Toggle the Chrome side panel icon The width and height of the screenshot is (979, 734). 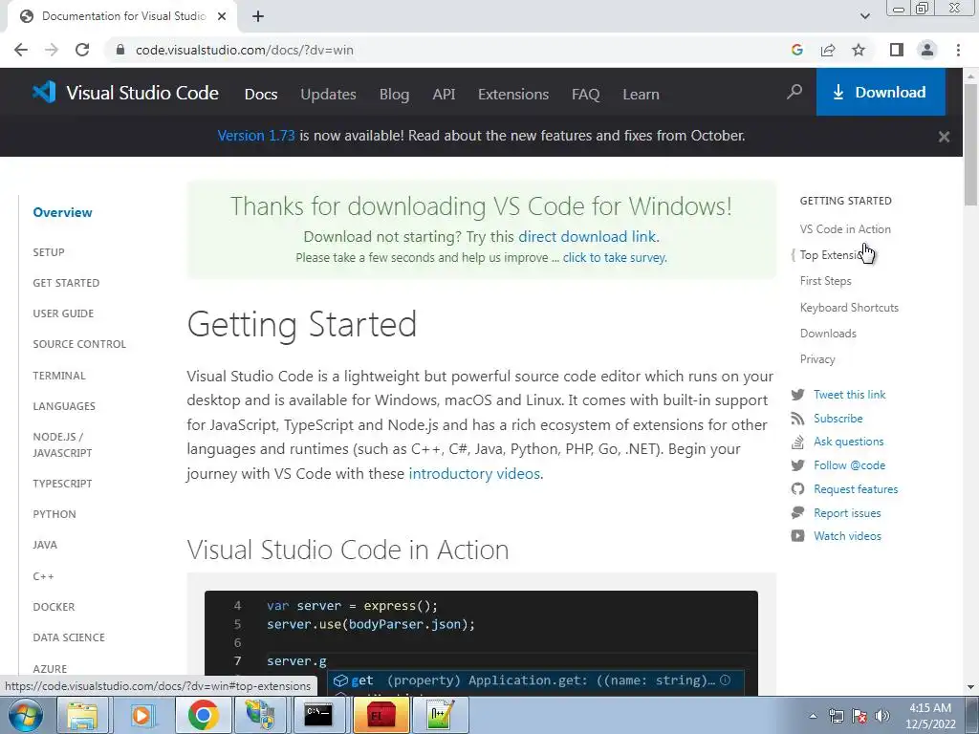[897, 50]
